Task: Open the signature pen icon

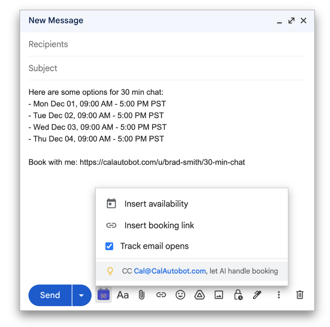Action: [257, 294]
